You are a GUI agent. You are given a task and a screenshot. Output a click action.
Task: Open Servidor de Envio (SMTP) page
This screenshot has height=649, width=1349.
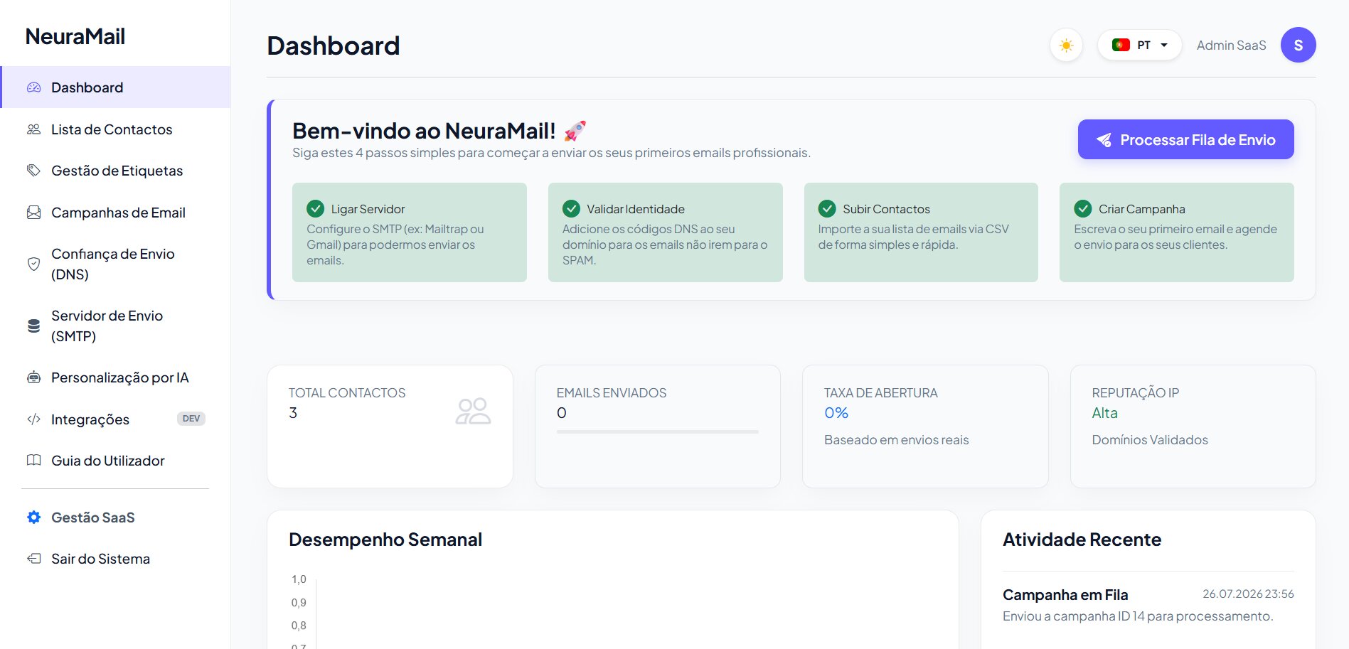[115, 326]
